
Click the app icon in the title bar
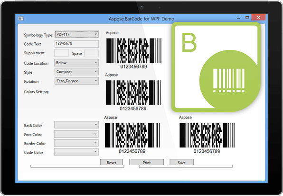point(21,19)
